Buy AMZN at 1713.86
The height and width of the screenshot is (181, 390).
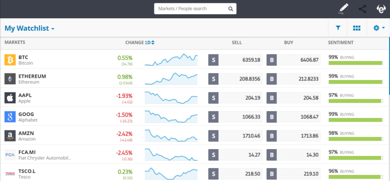click(294, 136)
